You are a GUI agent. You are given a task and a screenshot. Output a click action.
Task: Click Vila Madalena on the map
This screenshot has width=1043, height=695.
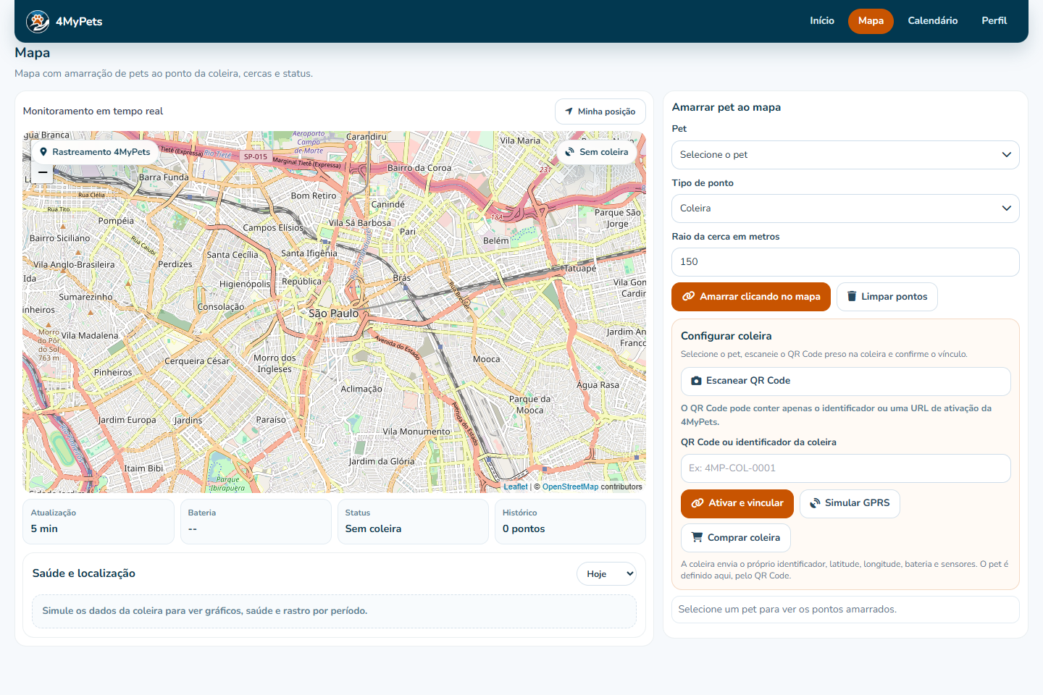(x=90, y=336)
